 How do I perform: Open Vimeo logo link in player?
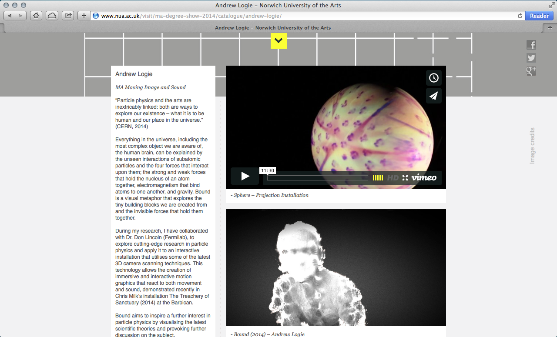click(x=424, y=177)
